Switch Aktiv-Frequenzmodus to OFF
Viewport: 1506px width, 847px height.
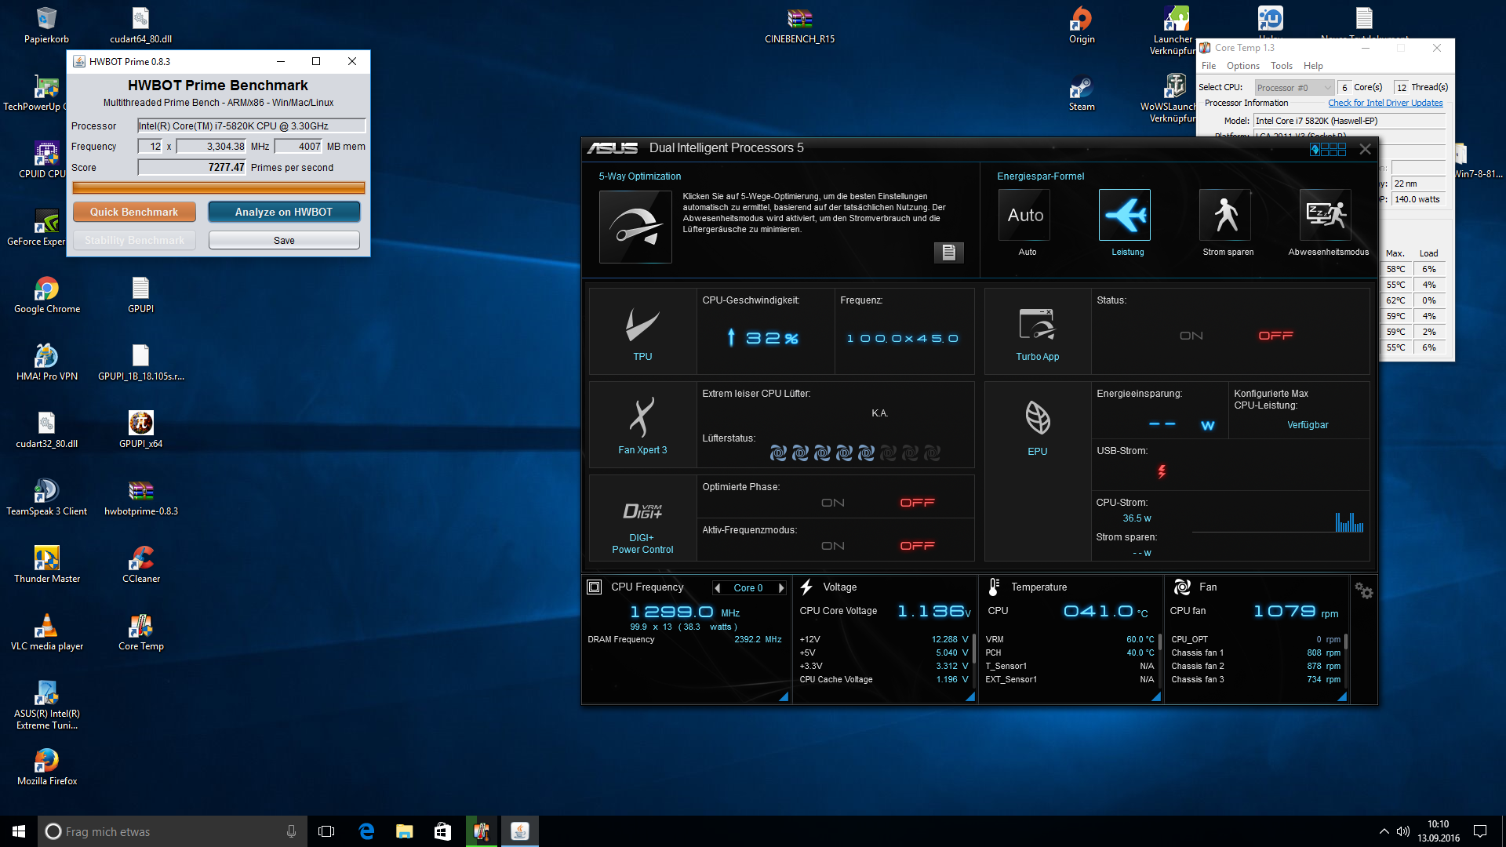click(x=917, y=546)
